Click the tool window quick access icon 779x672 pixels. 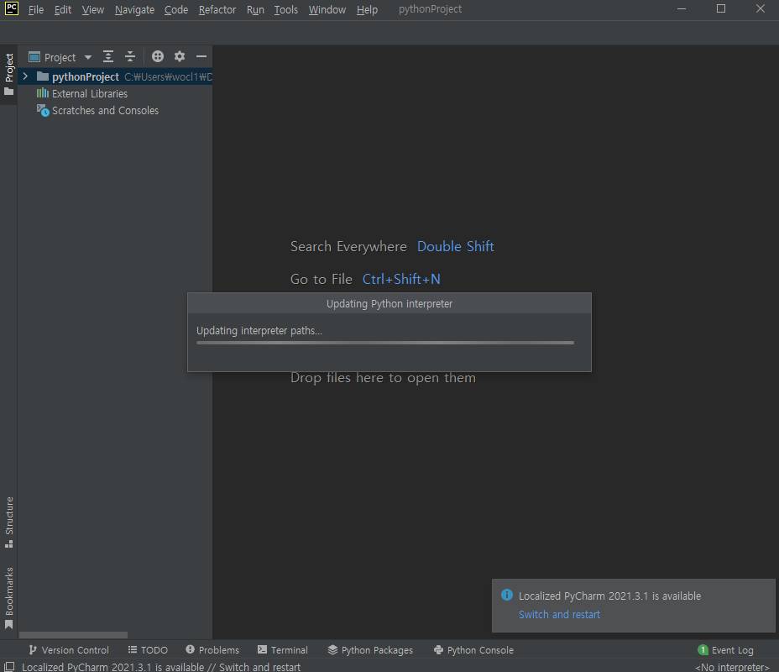pyautogui.click(x=9, y=666)
